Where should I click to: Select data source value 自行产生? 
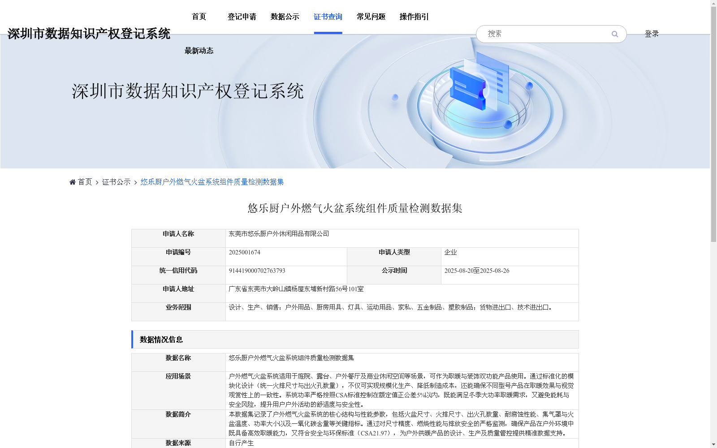tap(241, 443)
